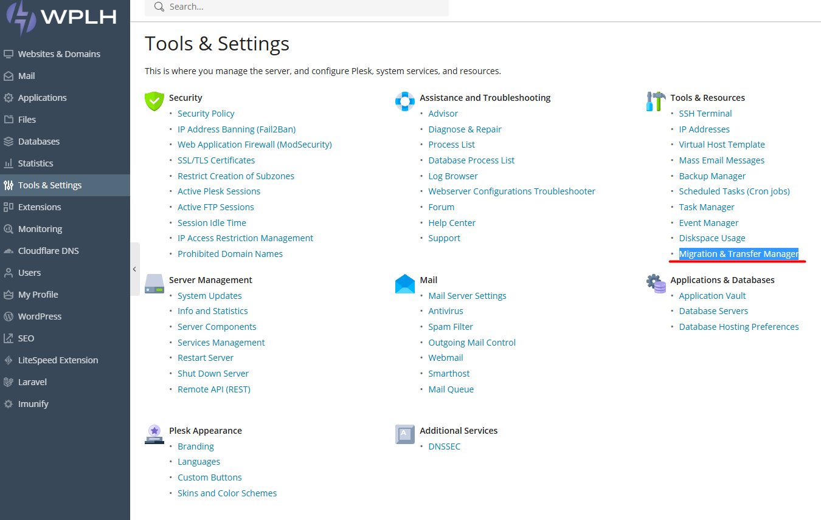
Task: Open Skins and Color Schemes link
Action: click(227, 493)
